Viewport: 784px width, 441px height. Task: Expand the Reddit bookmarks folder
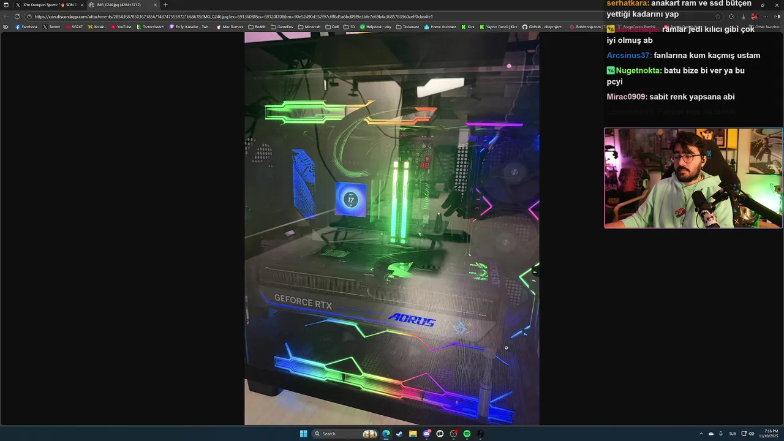[x=257, y=27]
